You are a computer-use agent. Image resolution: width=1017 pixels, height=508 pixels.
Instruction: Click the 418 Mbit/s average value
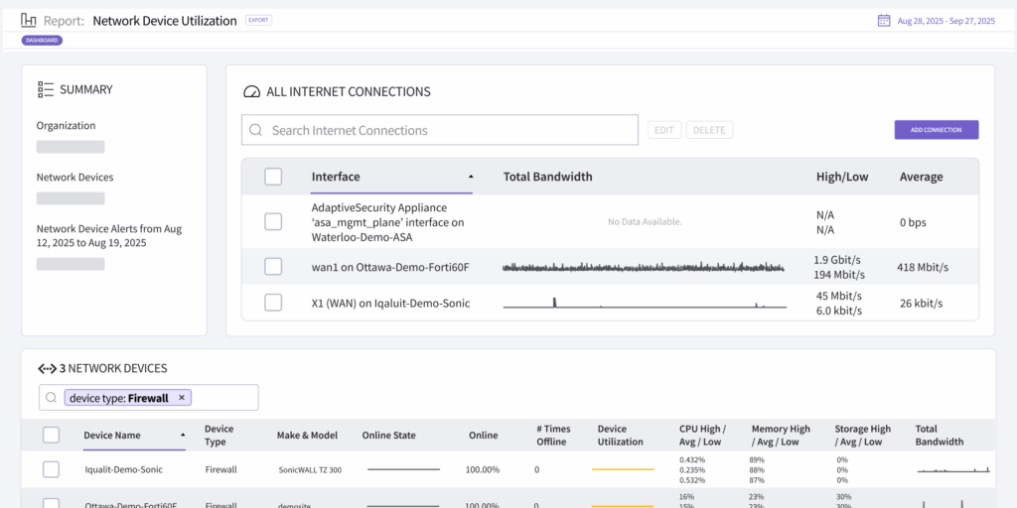pos(923,267)
